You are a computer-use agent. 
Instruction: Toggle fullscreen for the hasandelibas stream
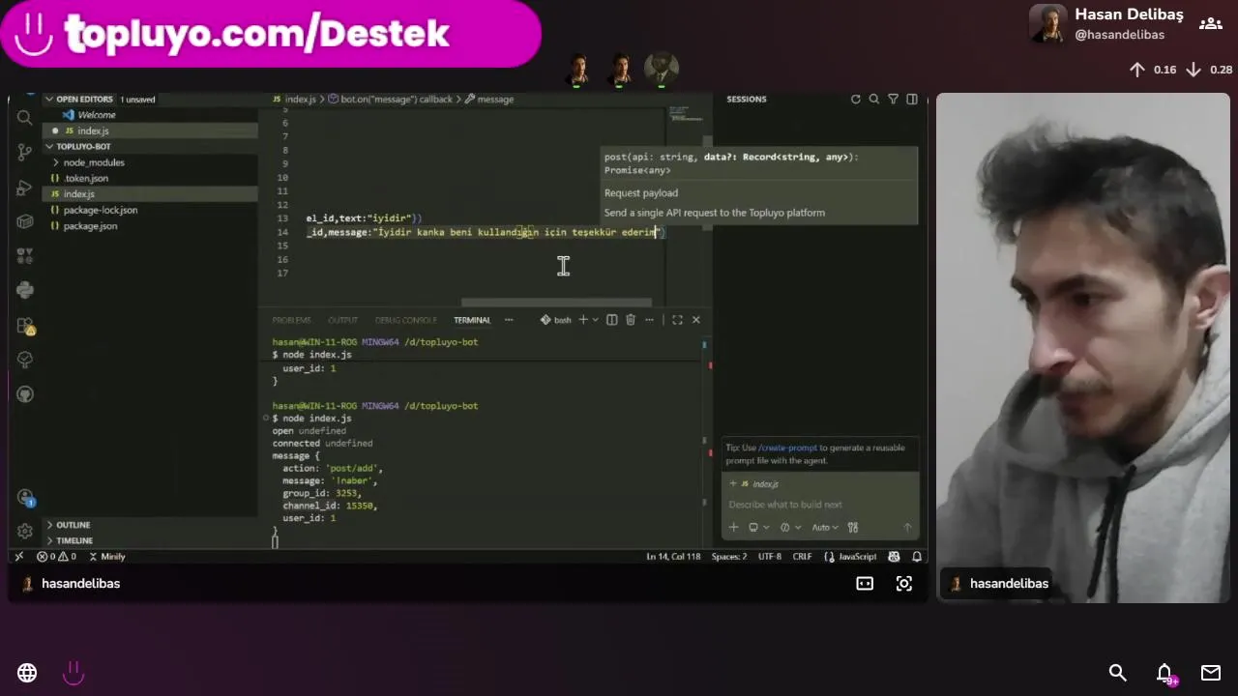[x=904, y=583]
